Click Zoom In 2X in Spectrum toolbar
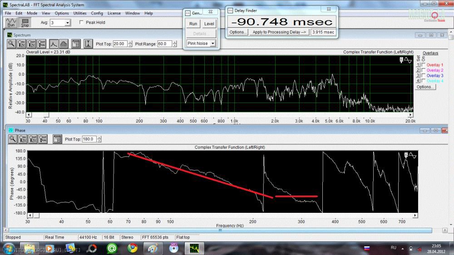 pyautogui.click(x=21, y=44)
